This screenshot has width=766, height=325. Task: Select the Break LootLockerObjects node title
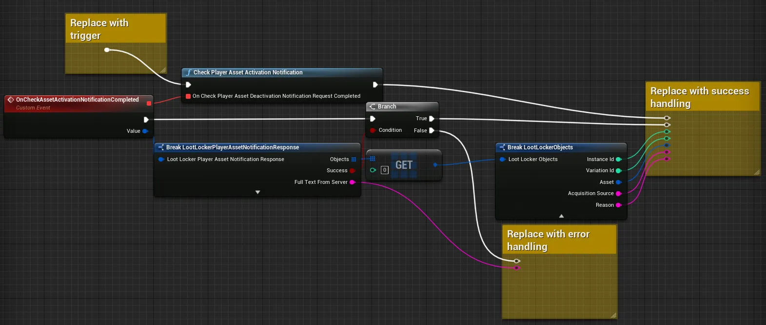coord(540,147)
